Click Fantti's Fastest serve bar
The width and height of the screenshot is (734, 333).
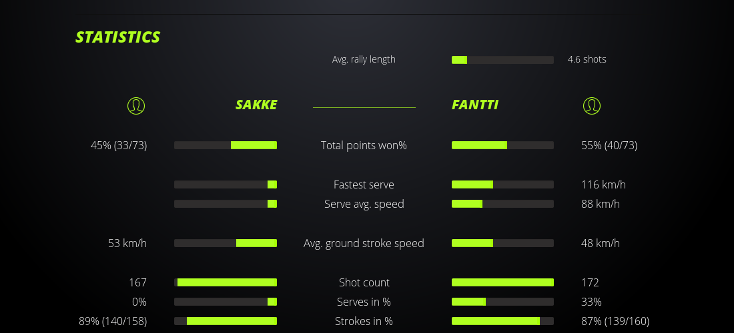tap(502, 184)
